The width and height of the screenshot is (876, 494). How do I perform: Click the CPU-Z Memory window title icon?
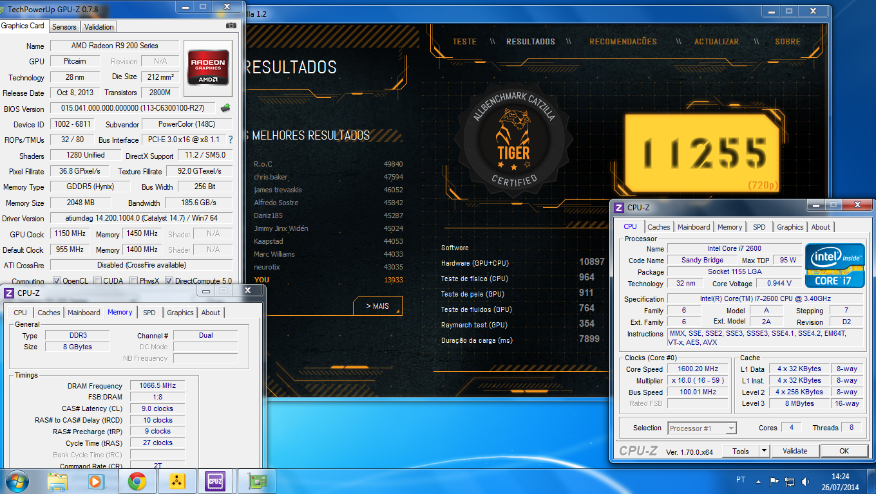coord(9,293)
